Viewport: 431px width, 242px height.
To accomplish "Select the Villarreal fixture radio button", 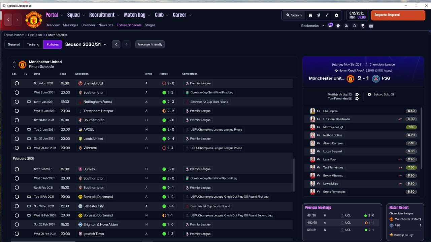I will (x=16, y=148).
